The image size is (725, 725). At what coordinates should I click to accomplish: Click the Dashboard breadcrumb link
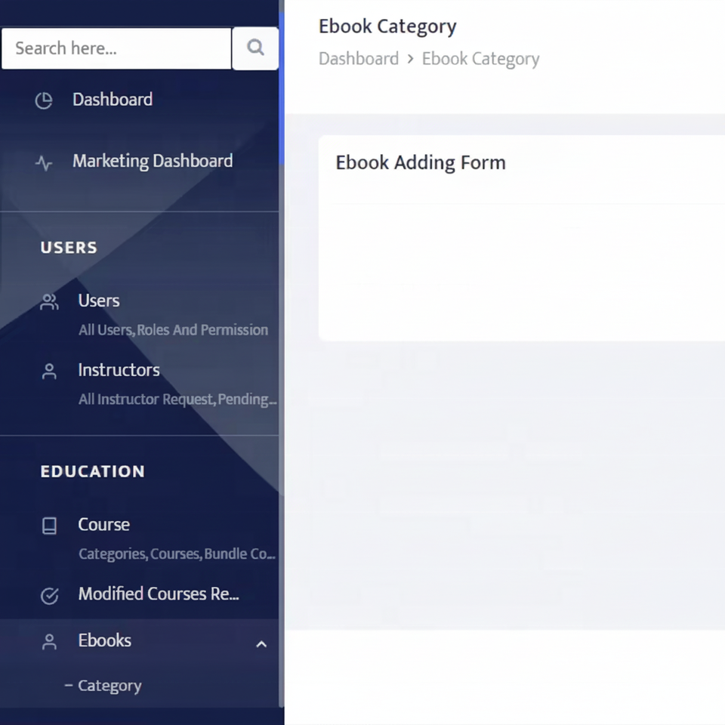359,59
